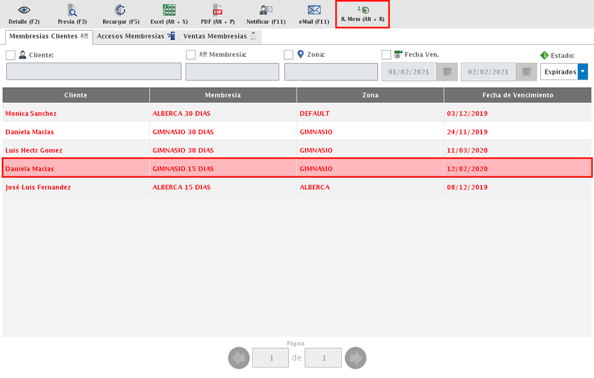Click the Previa print preview icon
Image resolution: width=594 pixels, height=378 pixels.
coord(72,10)
